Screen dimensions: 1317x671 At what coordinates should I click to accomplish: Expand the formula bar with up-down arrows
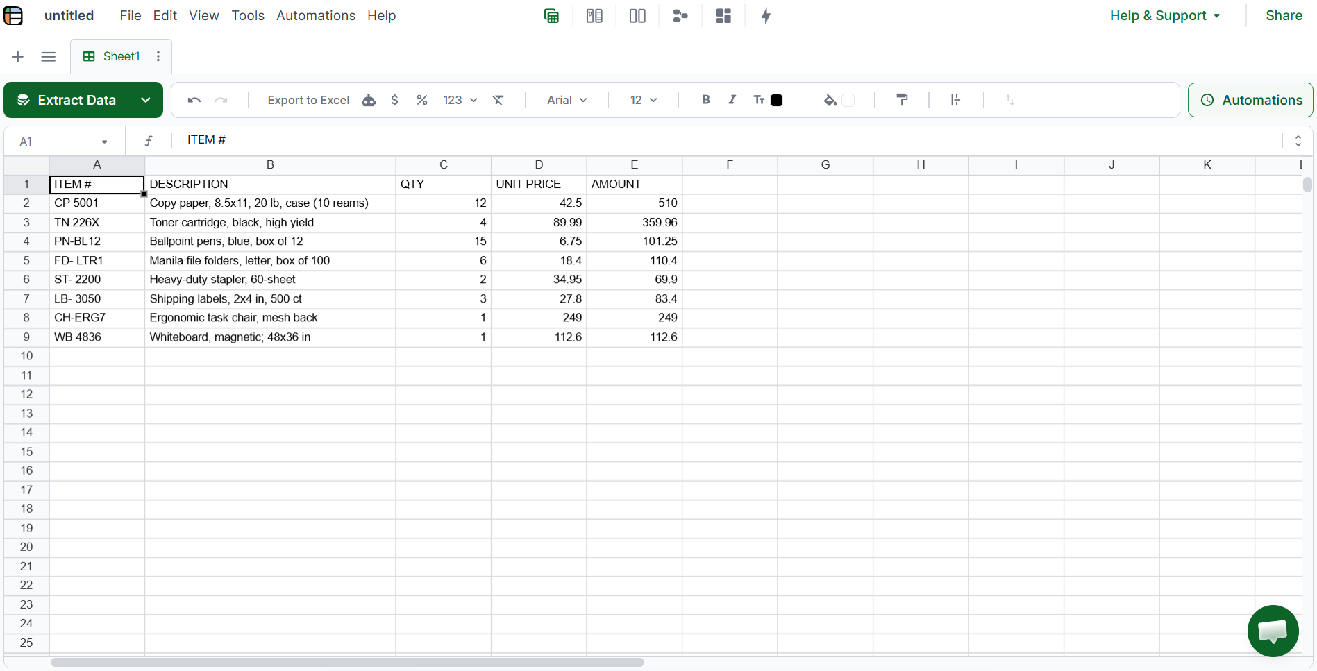coord(1298,141)
